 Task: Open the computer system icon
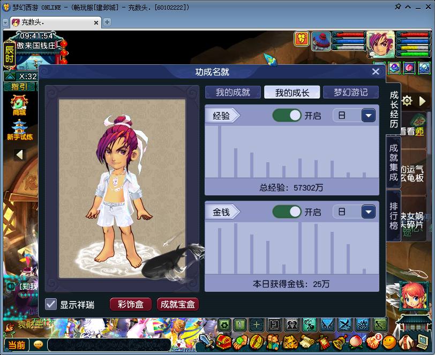[423, 343]
